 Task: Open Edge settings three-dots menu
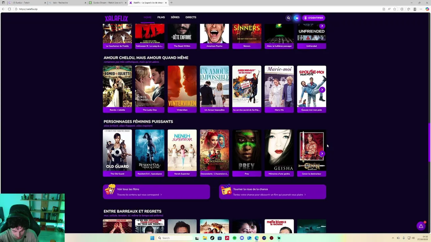(x=421, y=9)
